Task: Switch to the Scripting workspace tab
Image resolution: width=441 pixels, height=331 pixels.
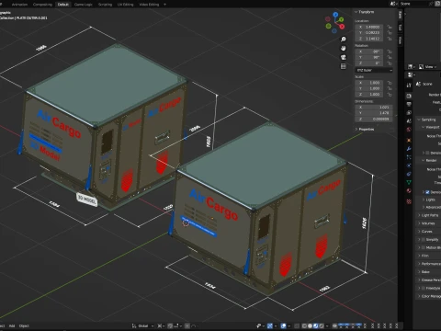Action: click(x=105, y=5)
